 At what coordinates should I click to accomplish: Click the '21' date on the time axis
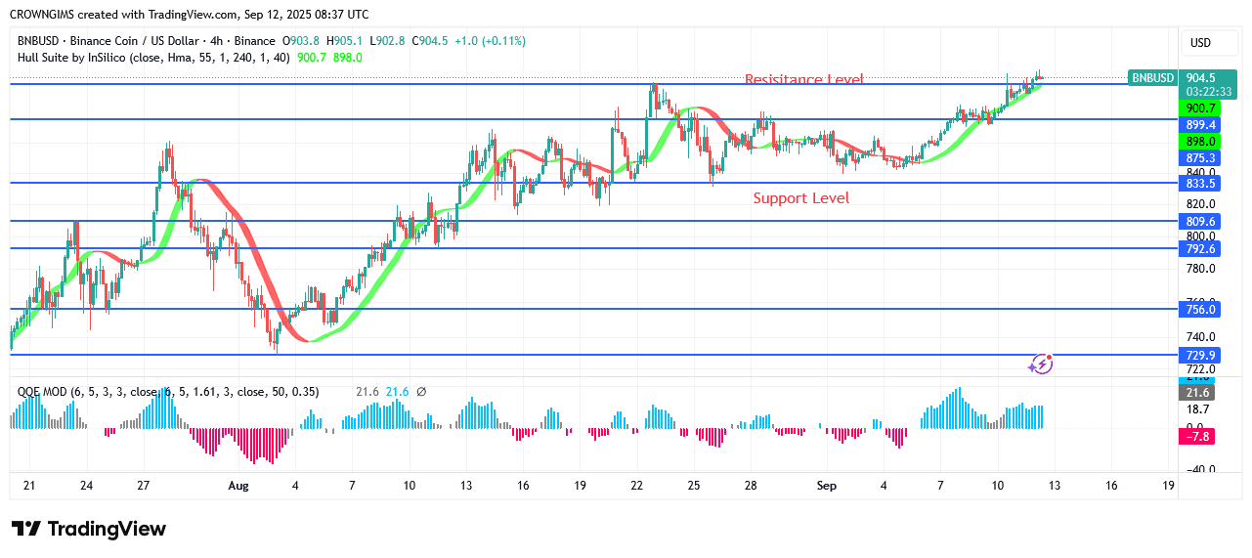pyautogui.click(x=29, y=485)
